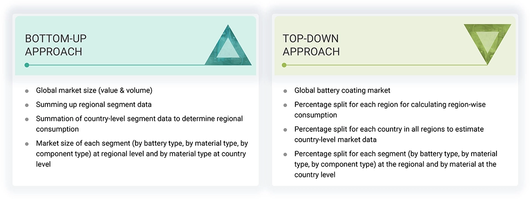Viewport: 530px width, 199px height.
Task: Click the green dot under Top-Down Approach heading
Action: tap(284, 65)
